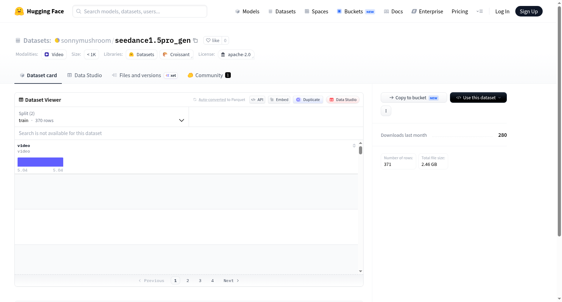
Task: Open the Docs page
Action: pos(393,11)
